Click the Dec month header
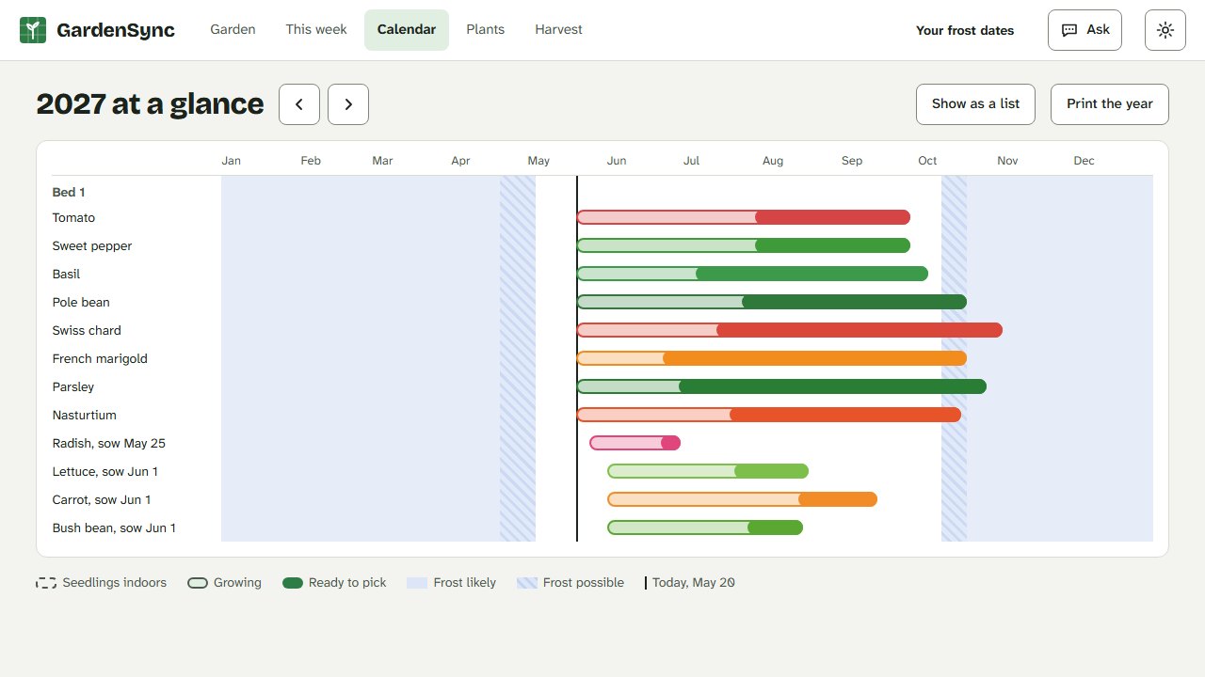 pyautogui.click(x=1084, y=161)
